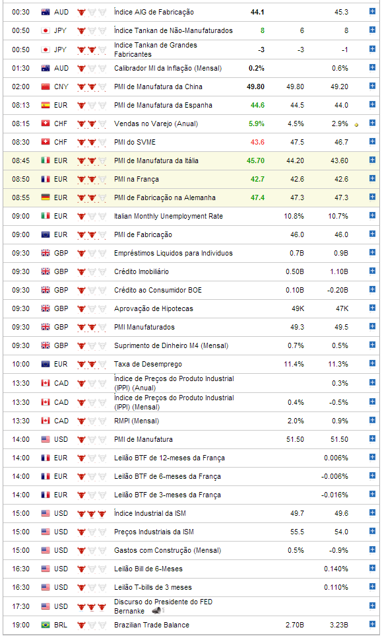Click the China flag icon

click(x=46, y=87)
